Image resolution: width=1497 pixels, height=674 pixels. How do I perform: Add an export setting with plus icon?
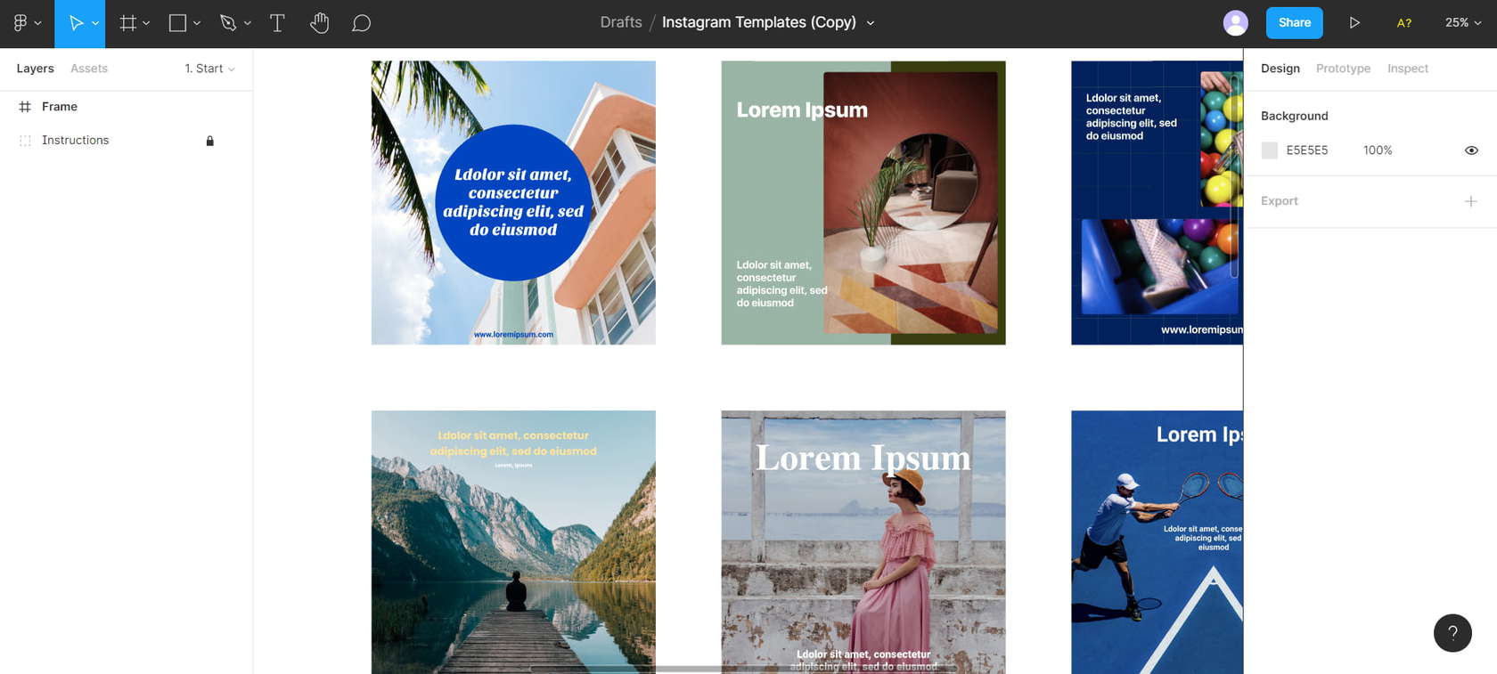pos(1470,201)
